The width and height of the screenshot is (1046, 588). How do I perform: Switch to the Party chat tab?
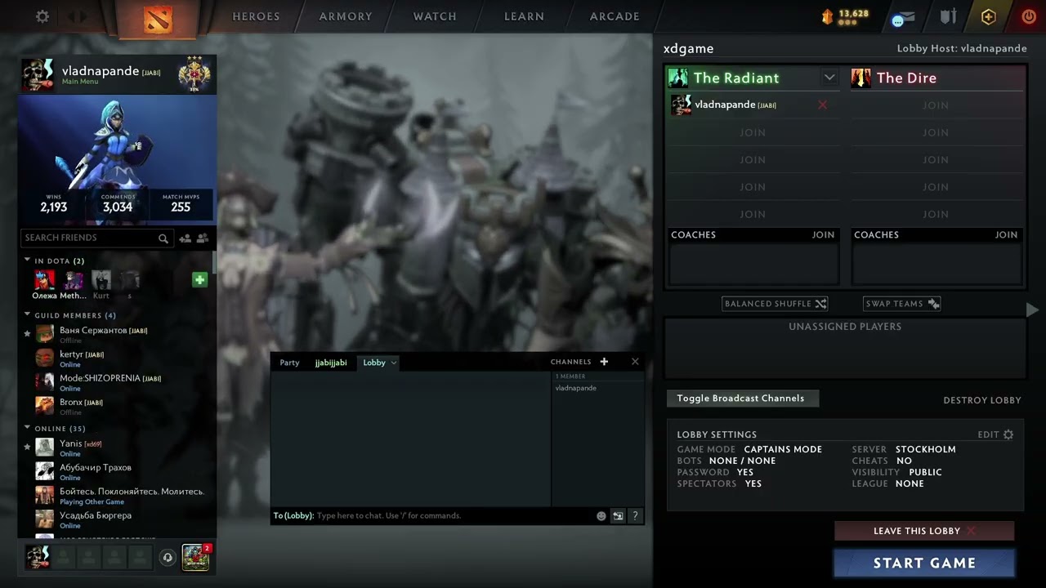coord(290,363)
